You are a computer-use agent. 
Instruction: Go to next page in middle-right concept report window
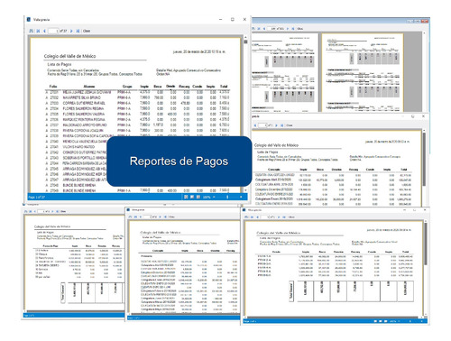[276, 125]
